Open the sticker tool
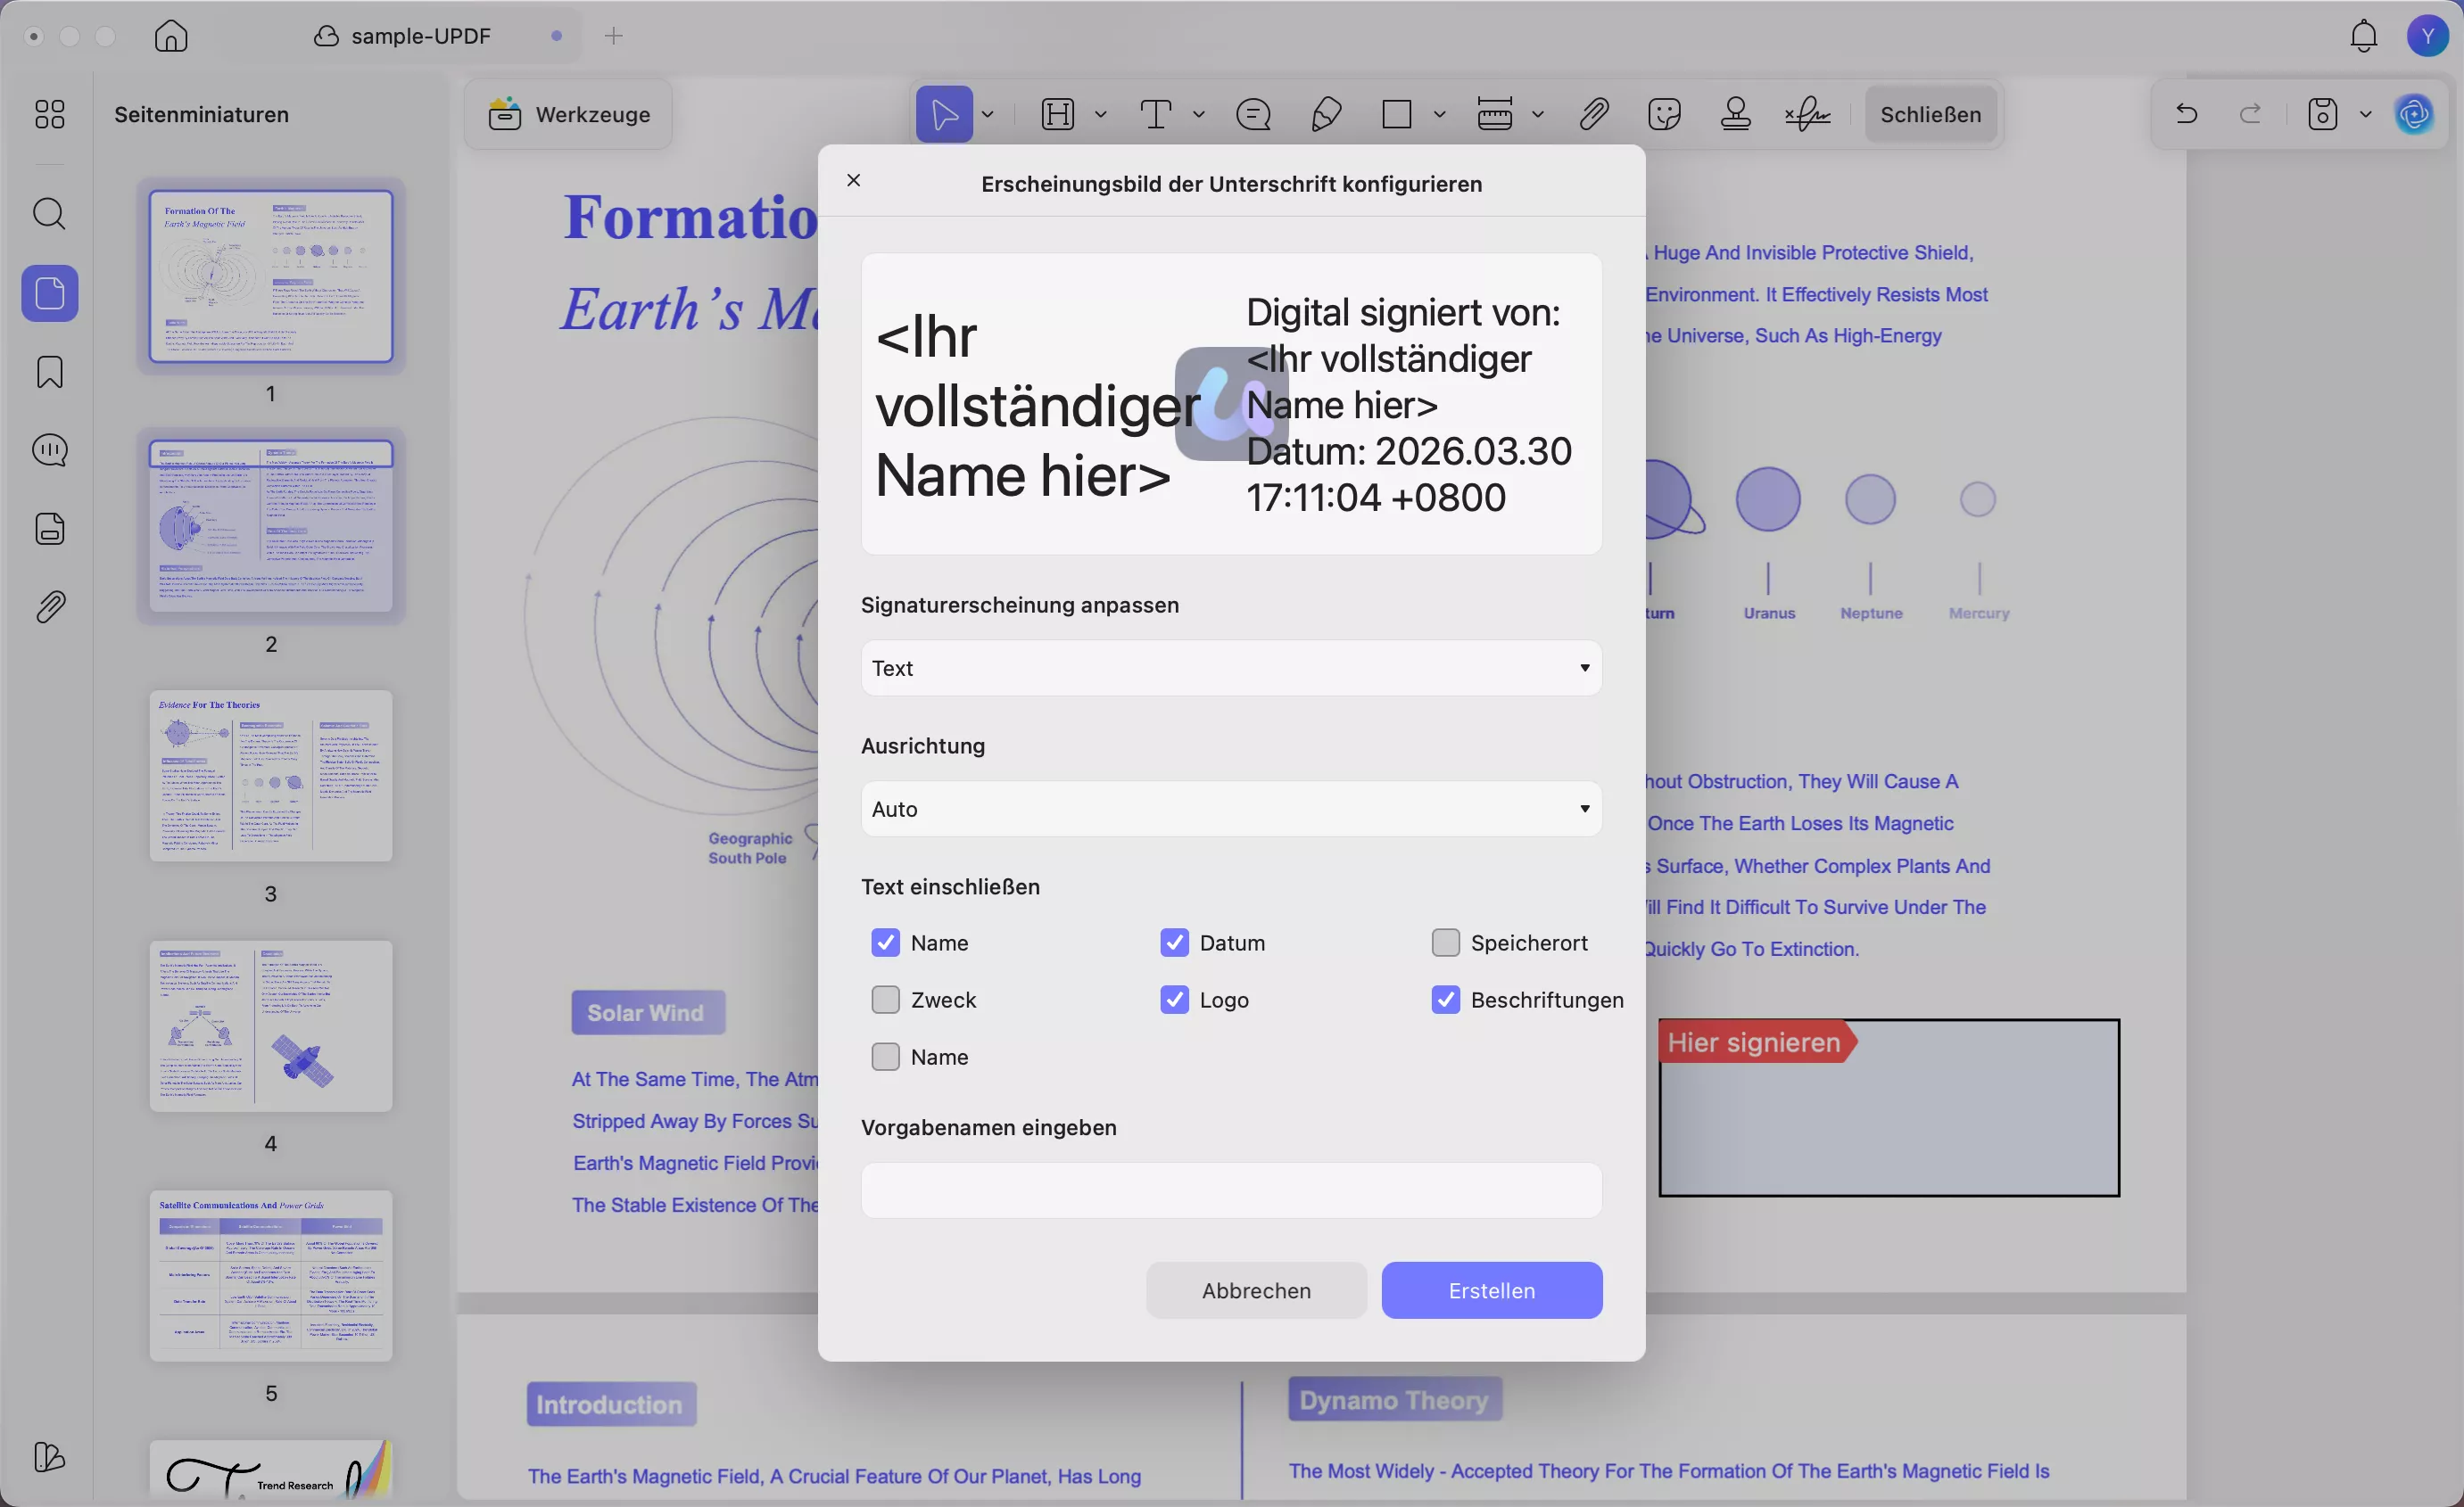Viewport: 2464px width, 1507px height. [x=1665, y=114]
